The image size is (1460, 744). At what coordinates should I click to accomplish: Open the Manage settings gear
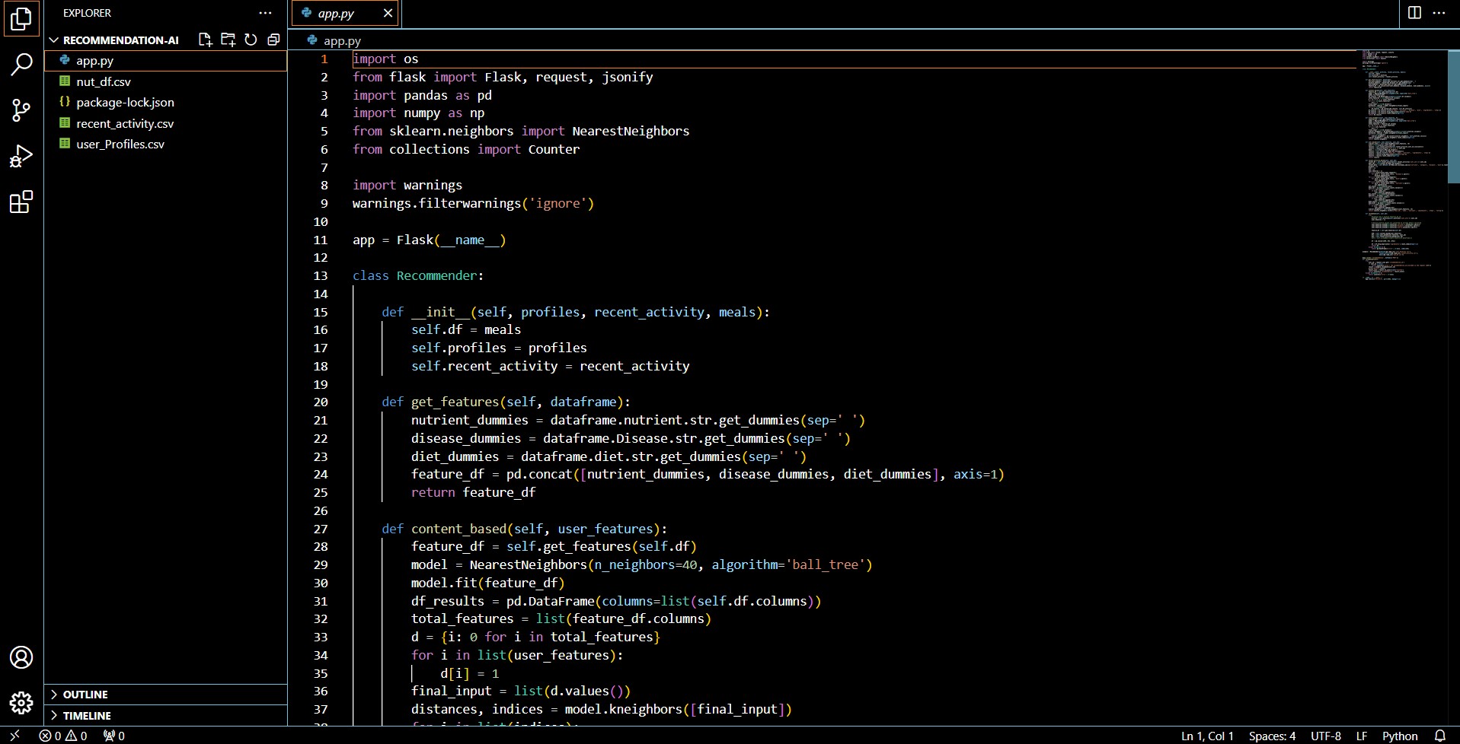tap(21, 702)
